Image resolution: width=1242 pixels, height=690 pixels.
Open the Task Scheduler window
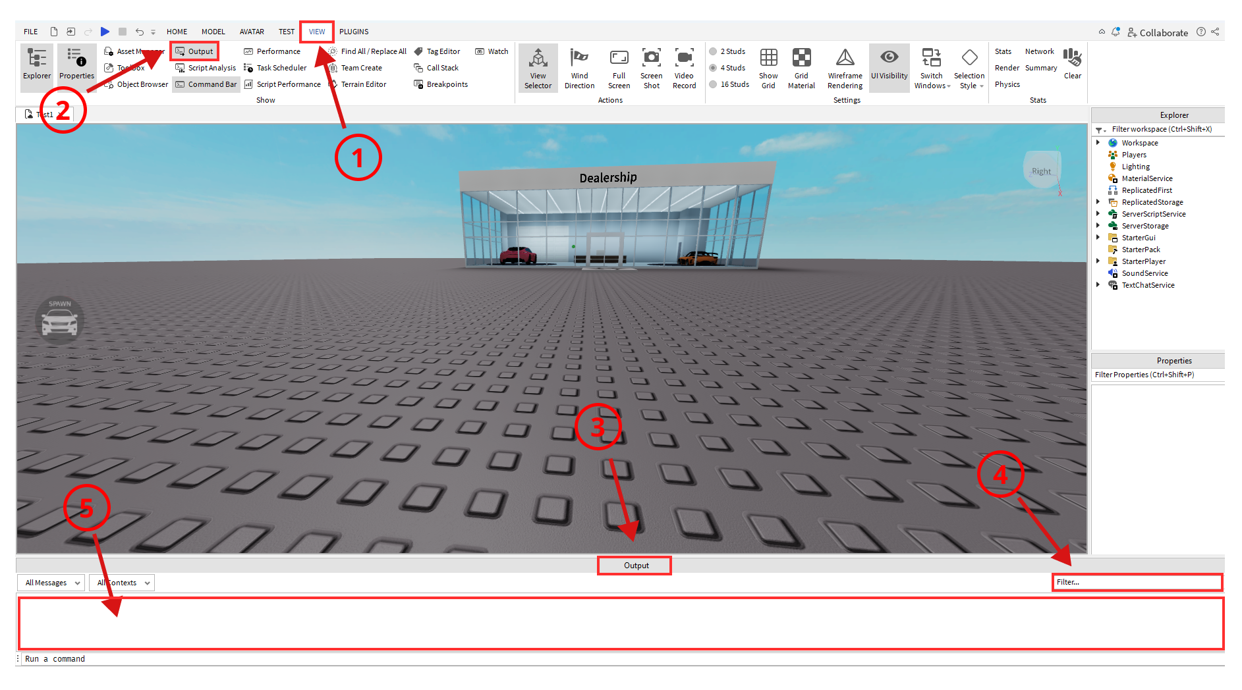pos(275,68)
